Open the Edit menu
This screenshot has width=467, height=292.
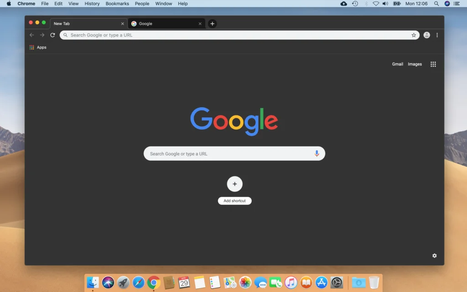click(x=58, y=4)
